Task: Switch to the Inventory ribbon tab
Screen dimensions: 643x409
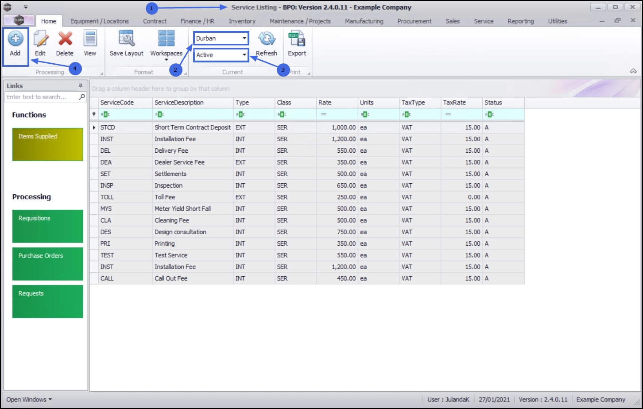Action: point(242,21)
